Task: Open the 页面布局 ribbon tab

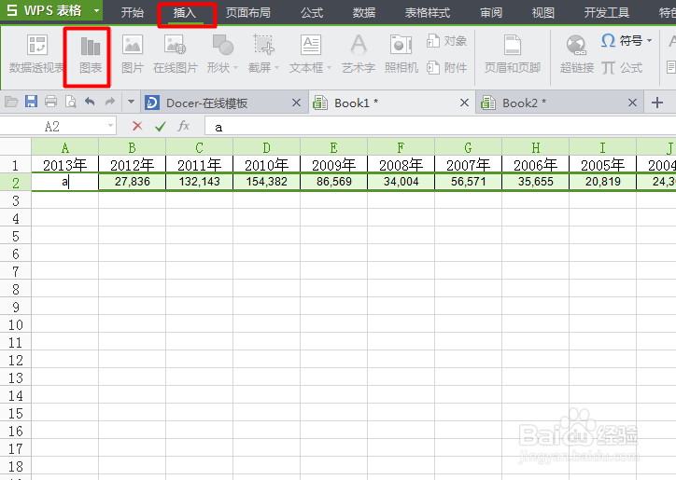Action: [247, 12]
